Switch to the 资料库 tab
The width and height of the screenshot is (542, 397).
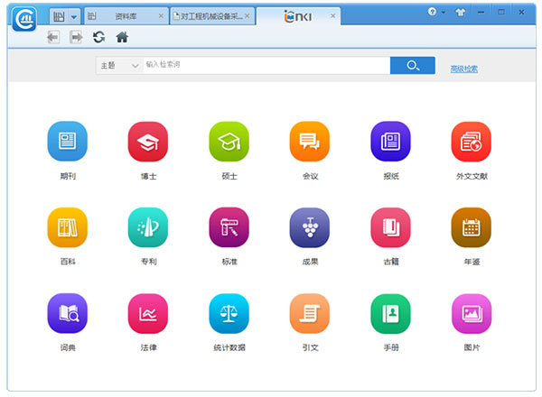point(126,16)
